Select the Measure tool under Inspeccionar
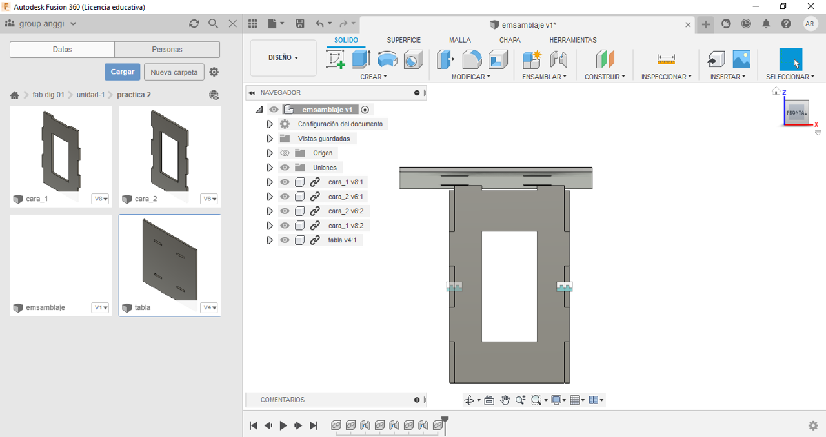Image resolution: width=826 pixels, height=437 pixels. [666, 59]
